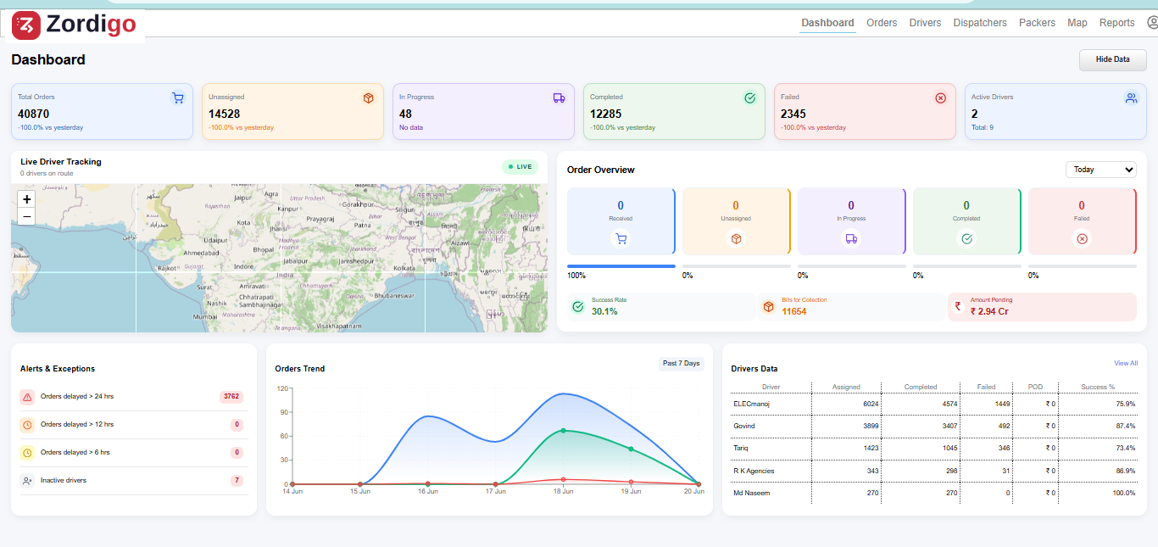This screenshot has height=547, width=1158.
Task: Click the POD column header
Action: [1035, 387]
